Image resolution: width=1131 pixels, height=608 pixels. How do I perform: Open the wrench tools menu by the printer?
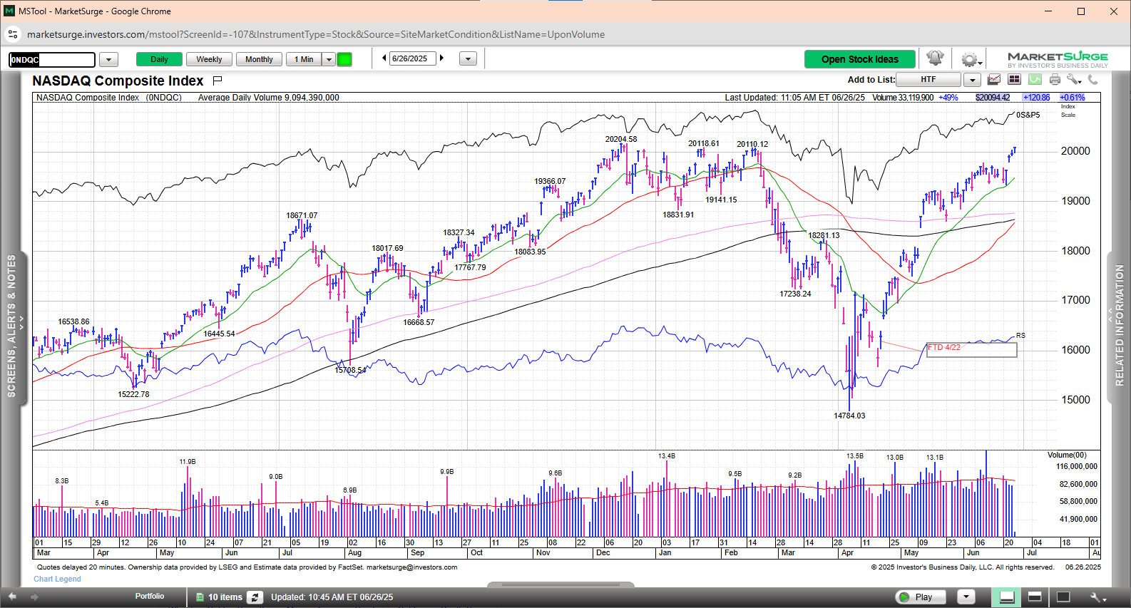click(x=1074, y=80)
